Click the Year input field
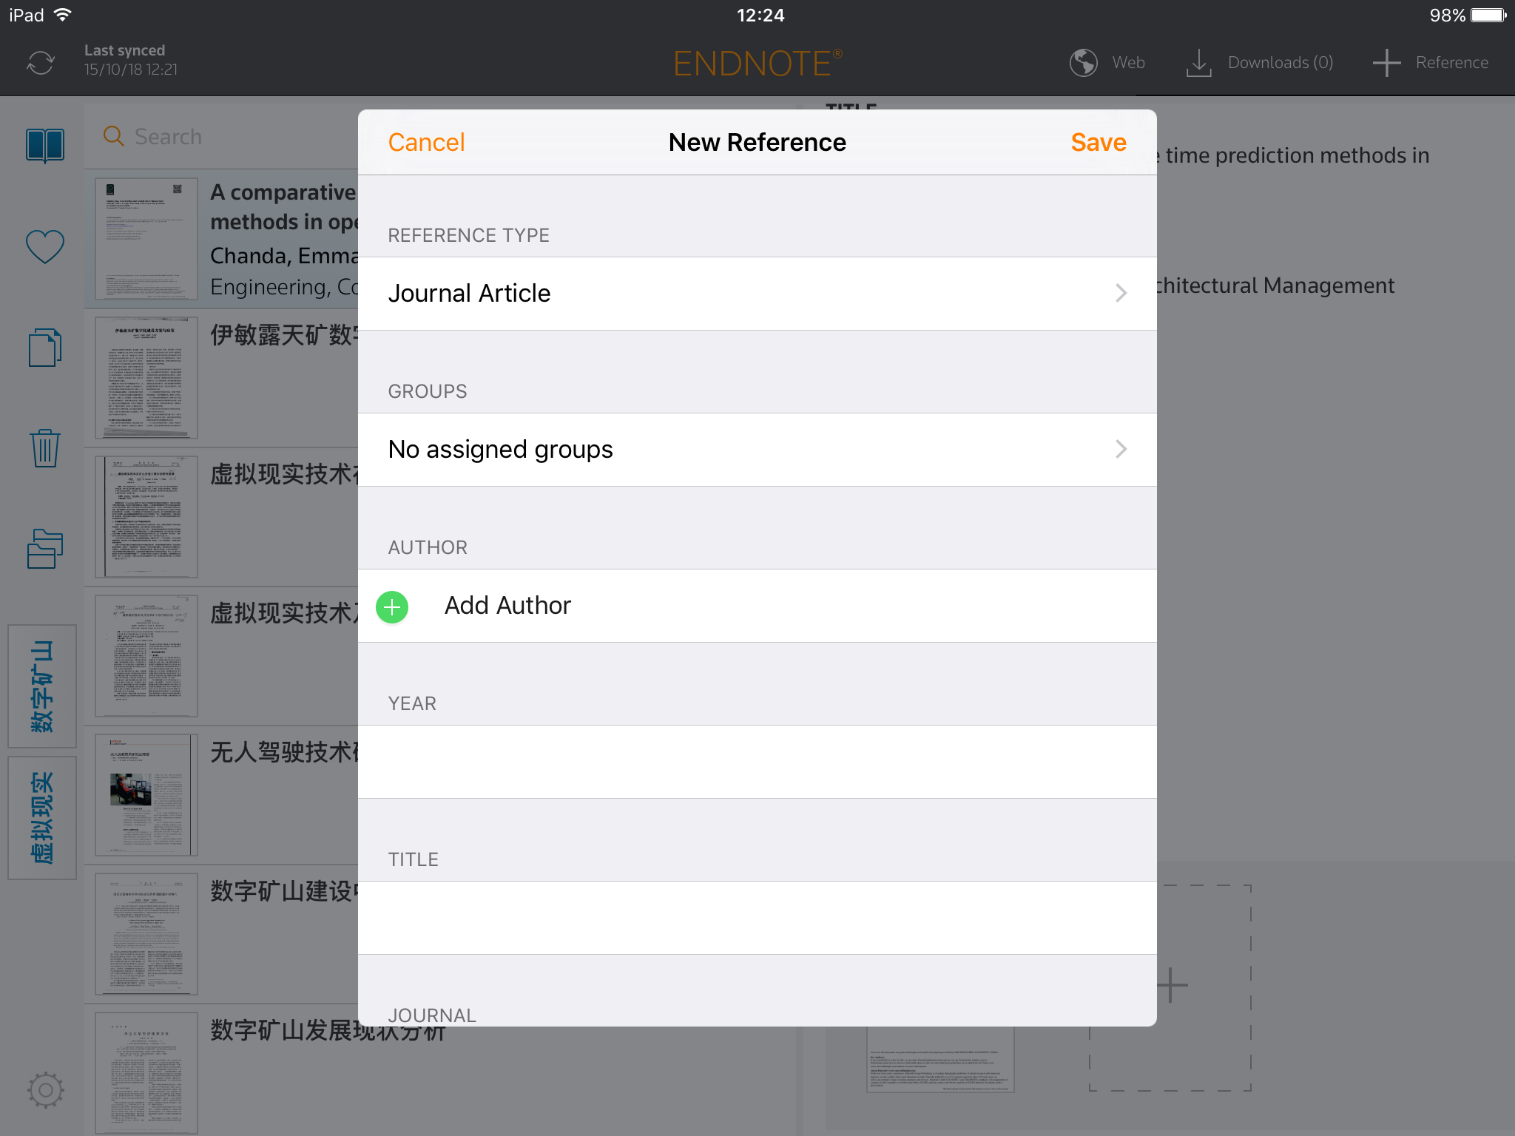 coord(757,762)
